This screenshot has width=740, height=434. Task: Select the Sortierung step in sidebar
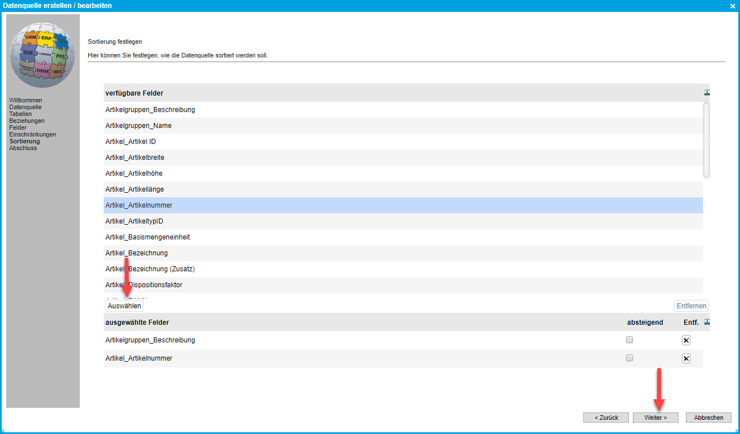click(24, 141)
